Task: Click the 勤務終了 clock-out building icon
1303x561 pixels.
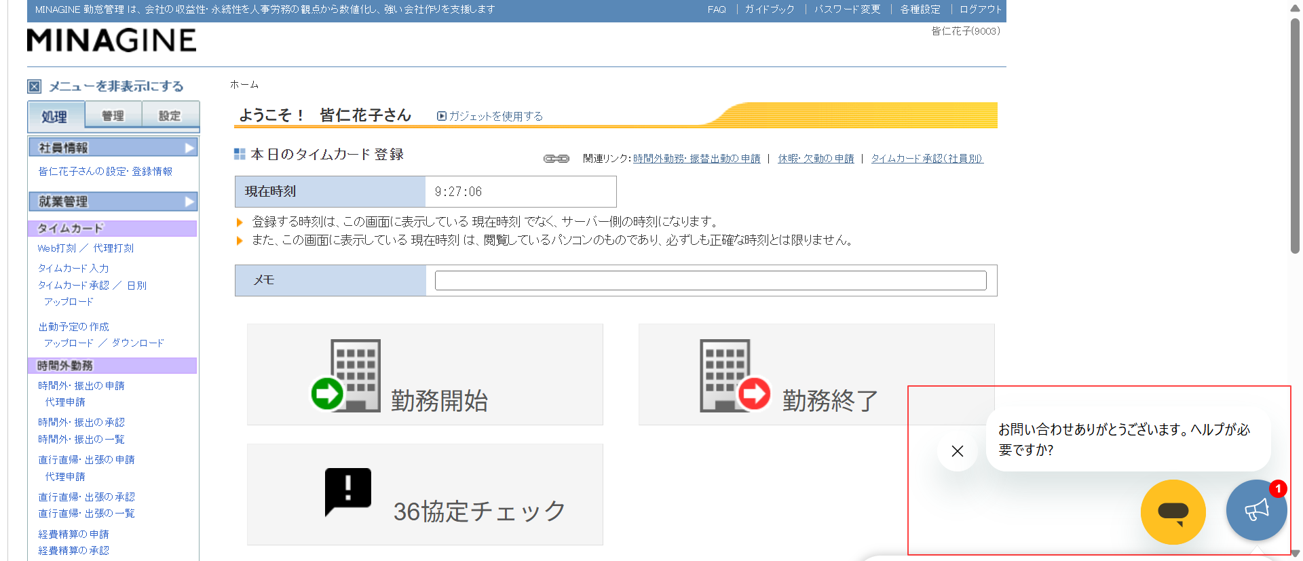Action: point(734,375)
